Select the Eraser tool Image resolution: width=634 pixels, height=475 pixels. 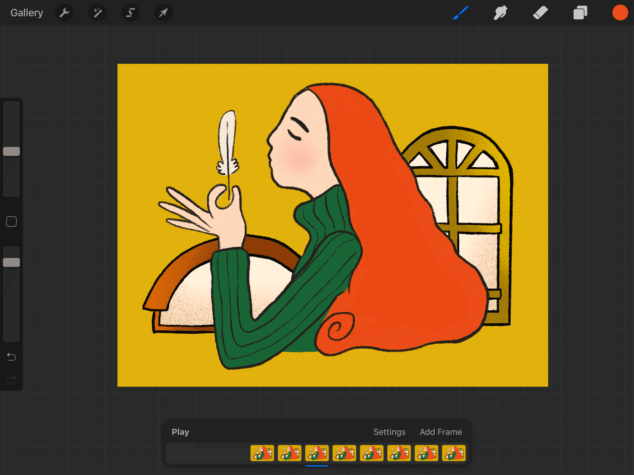pyautogui.click(x=540, y=13)
